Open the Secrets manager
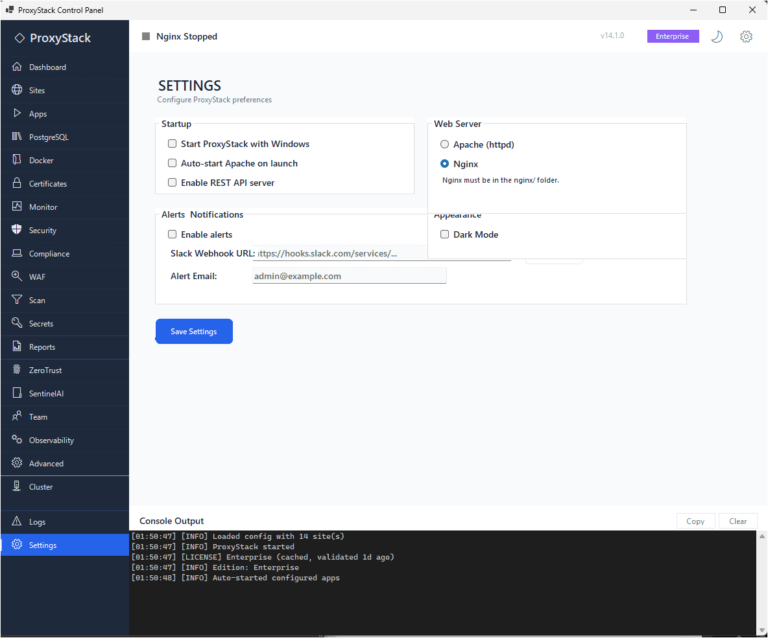 coord(40,323)
